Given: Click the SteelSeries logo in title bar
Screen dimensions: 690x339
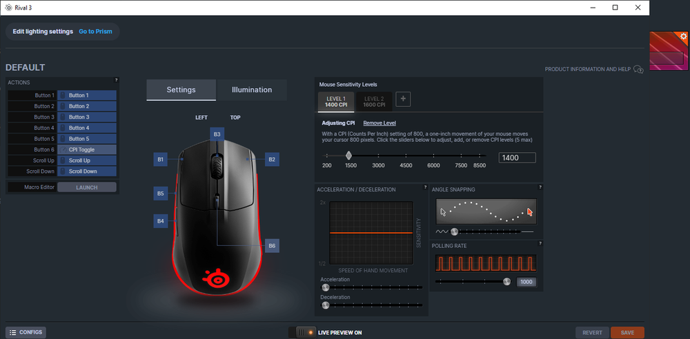Looking at the screenshot, I should click(8, 8).
